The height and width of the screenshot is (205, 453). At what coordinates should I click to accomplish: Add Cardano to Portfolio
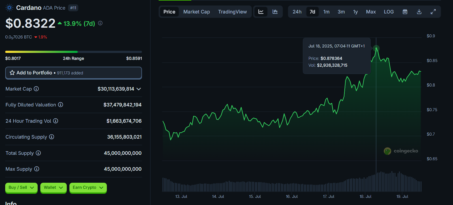tap(73, 73)
